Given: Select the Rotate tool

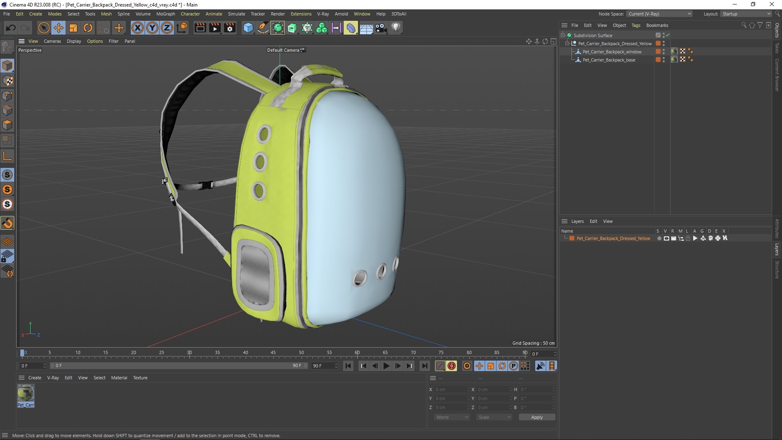Looking at the screenshot, I should pyautogui.click(x=88, y=28).
